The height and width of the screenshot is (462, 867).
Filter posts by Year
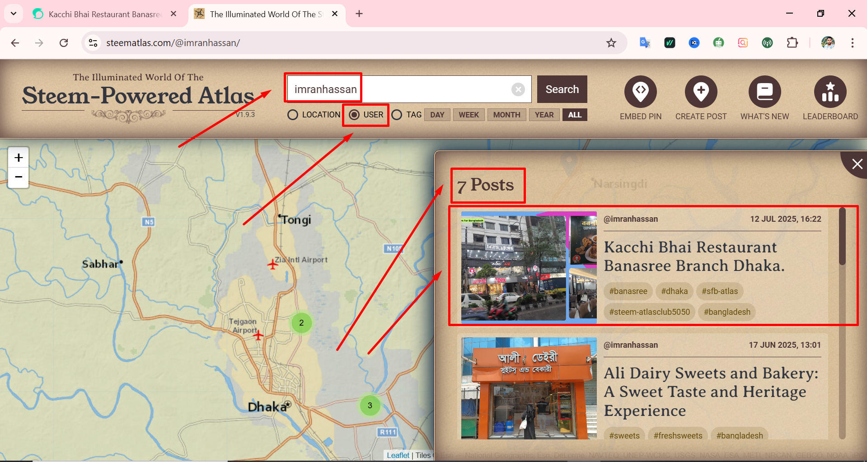tap(544, 115)
